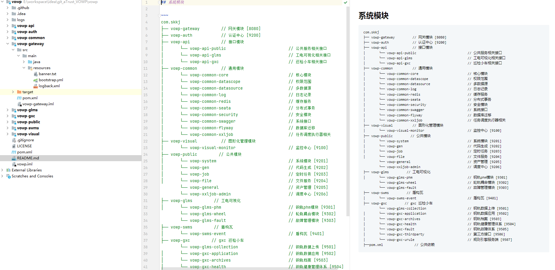Click 'vowp-visual-monitor' in editor
Viewport: 555px width, 270px height.
213,148
